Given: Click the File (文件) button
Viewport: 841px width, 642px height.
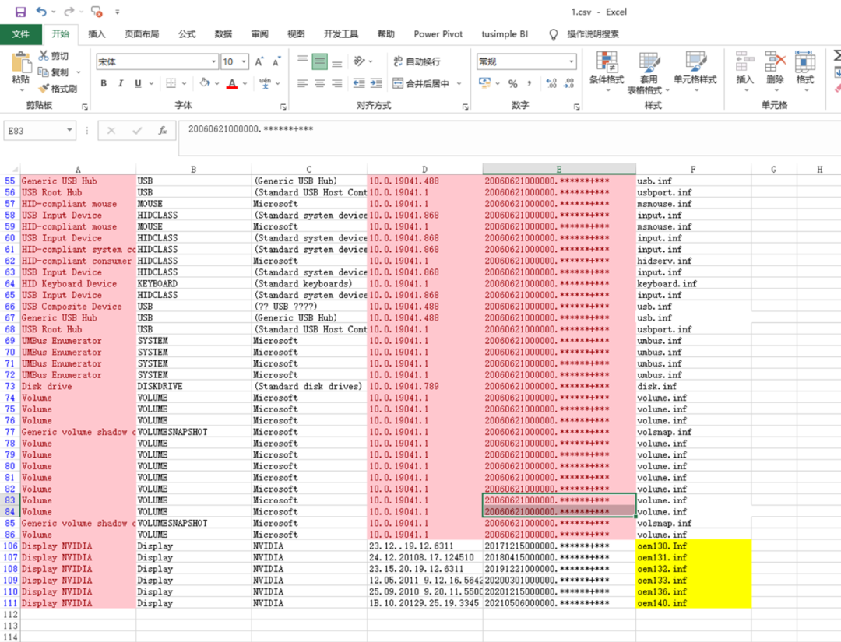Looking at the screenshot, I should click(21, 34).
